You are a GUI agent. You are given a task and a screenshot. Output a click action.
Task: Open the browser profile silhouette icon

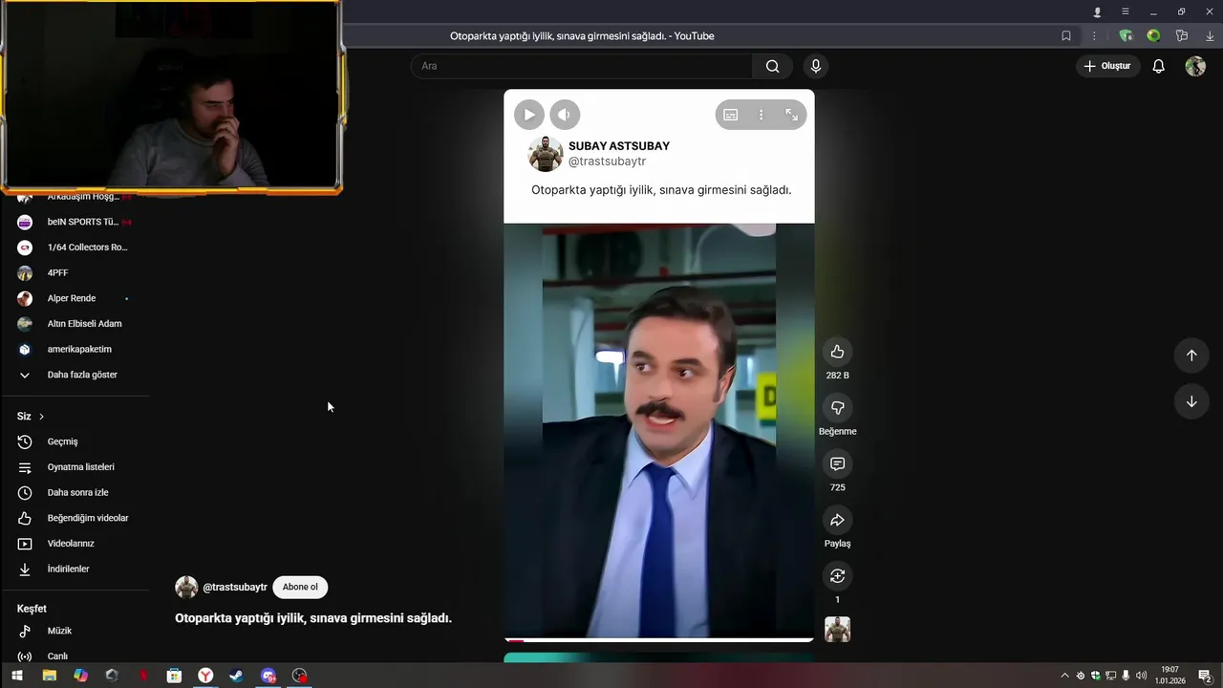click(1097, 11)
